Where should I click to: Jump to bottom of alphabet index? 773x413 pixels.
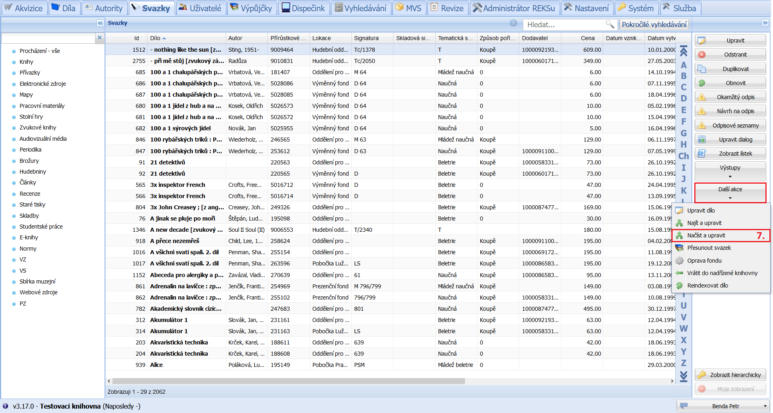pyautogui.click(x=683, y=376)
